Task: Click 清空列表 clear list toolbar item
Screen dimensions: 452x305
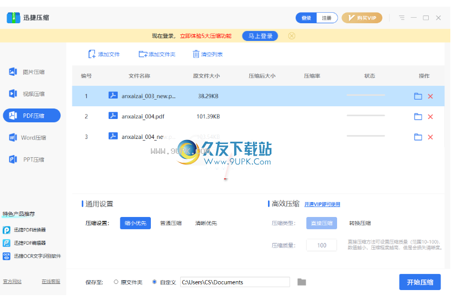Action: (208, 54)
